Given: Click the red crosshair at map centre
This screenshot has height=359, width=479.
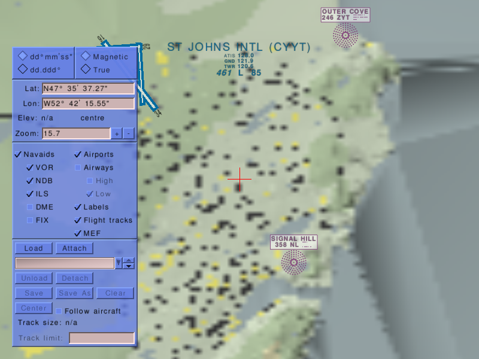Looking at the screenshot, I should pyautogui.click(x=239, y=178).
